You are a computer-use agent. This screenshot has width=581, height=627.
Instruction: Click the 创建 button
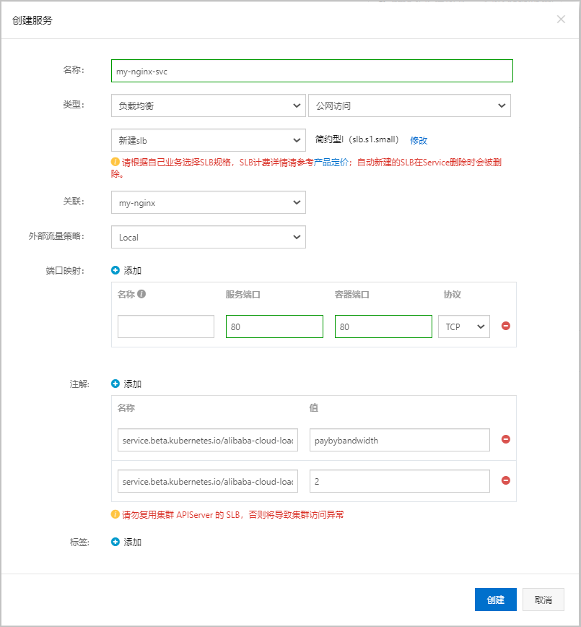[x=496, y=600]
